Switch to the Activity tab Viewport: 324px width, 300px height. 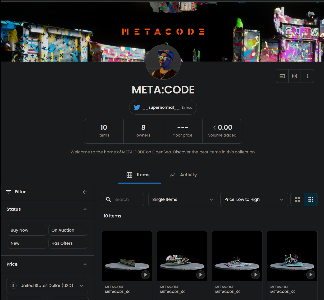tap(183, 175)
